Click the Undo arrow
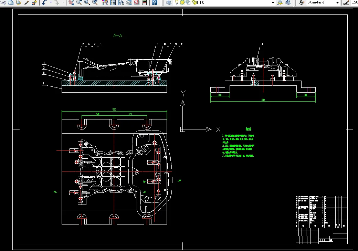 [45, 2]
